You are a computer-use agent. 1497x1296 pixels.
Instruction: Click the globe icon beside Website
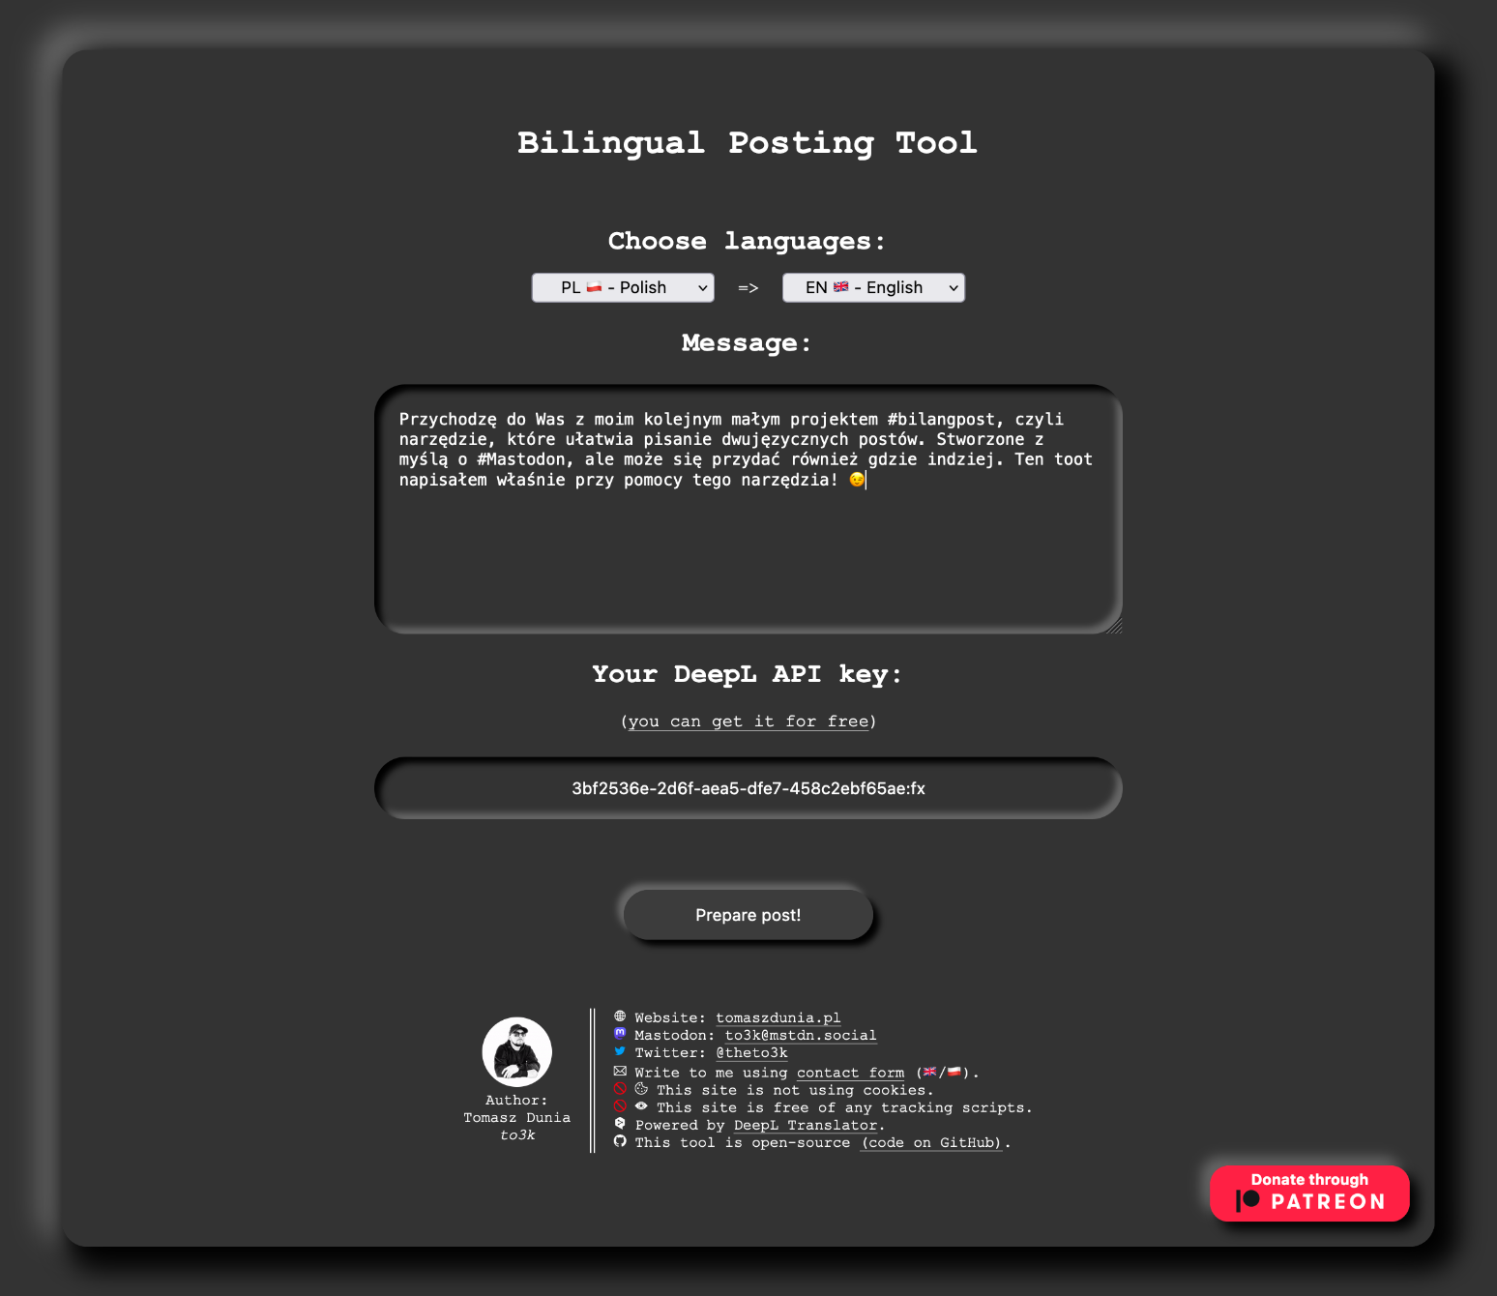(620, 1016)
